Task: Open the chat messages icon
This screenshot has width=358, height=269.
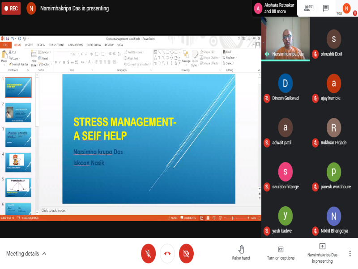Action: pos(326,8)
